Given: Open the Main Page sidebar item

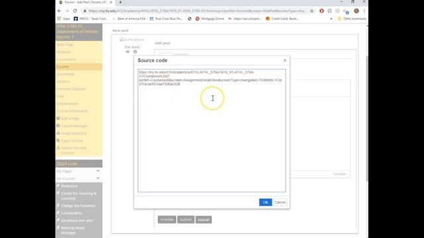Looking at the screenshot, I should point(65,44).
